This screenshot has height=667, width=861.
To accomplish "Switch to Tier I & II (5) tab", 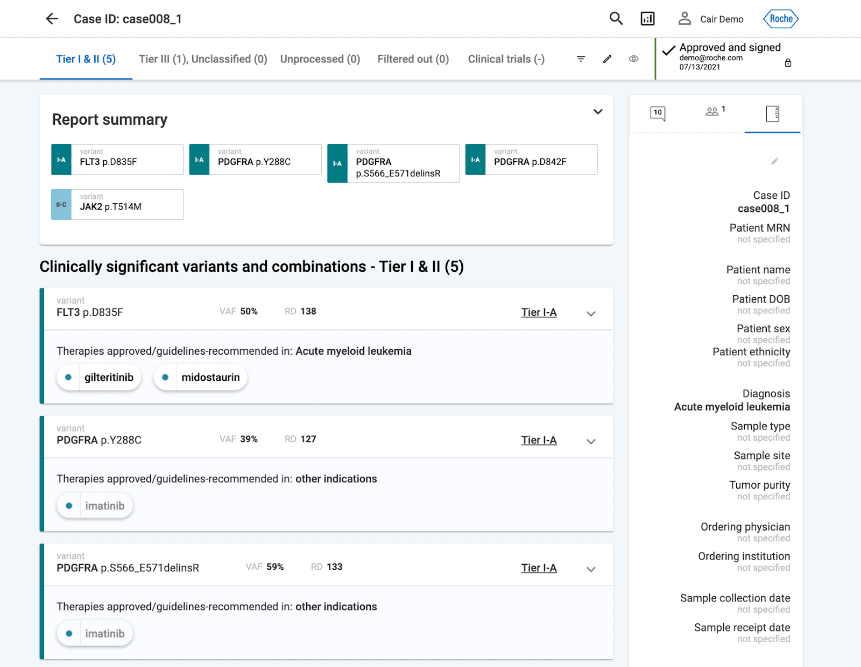I will [86, 59].
